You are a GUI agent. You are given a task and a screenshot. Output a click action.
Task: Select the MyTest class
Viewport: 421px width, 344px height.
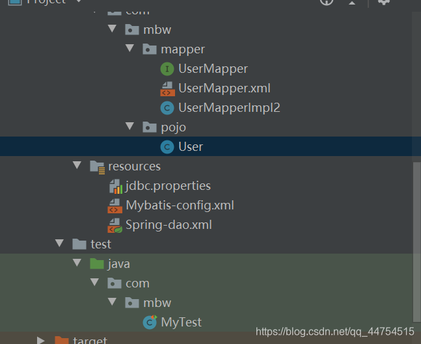pyautogui.click(x=182, y=323)
